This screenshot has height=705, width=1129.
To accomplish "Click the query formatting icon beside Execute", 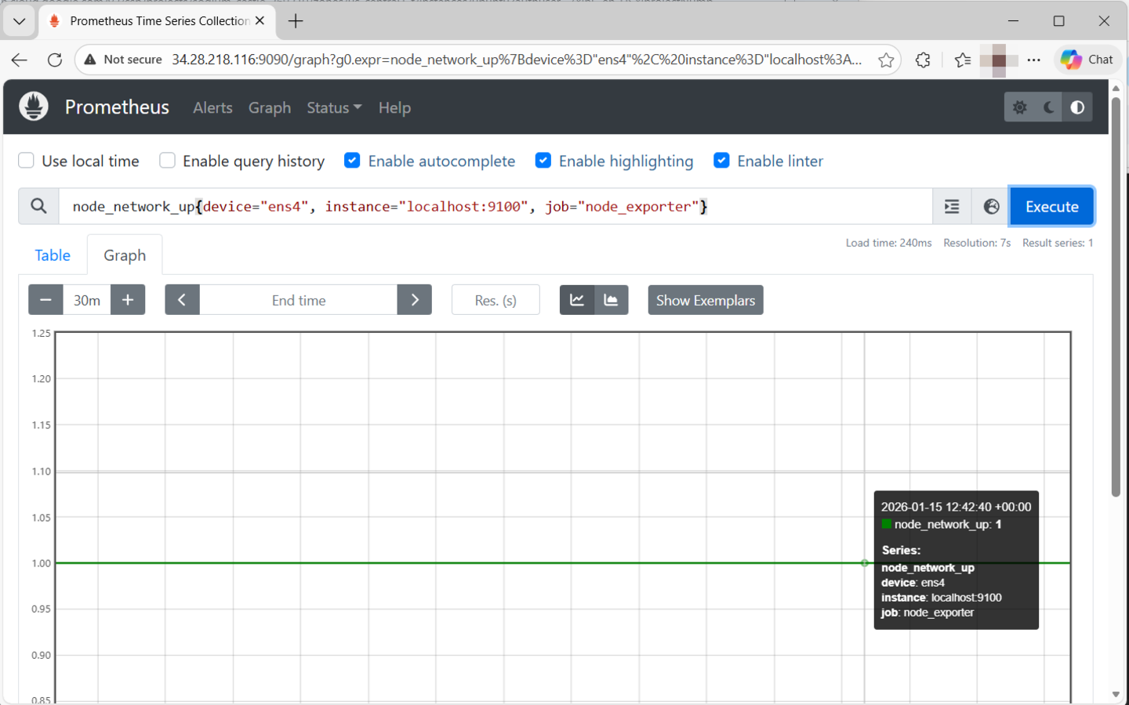I will pyautogui.click(x=952, y=206).
